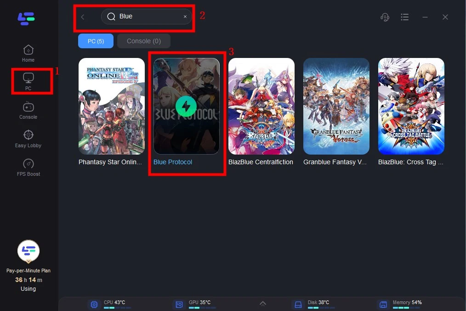Expand the status bar with up chevron

point(263,304)
